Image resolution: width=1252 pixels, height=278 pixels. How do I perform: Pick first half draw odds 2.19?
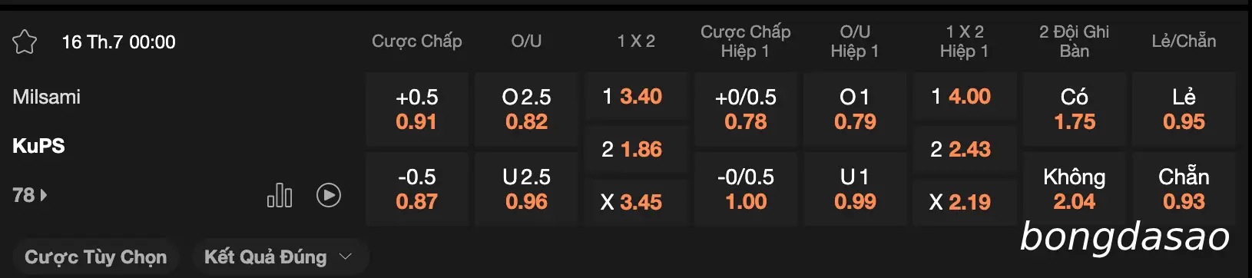965,202
